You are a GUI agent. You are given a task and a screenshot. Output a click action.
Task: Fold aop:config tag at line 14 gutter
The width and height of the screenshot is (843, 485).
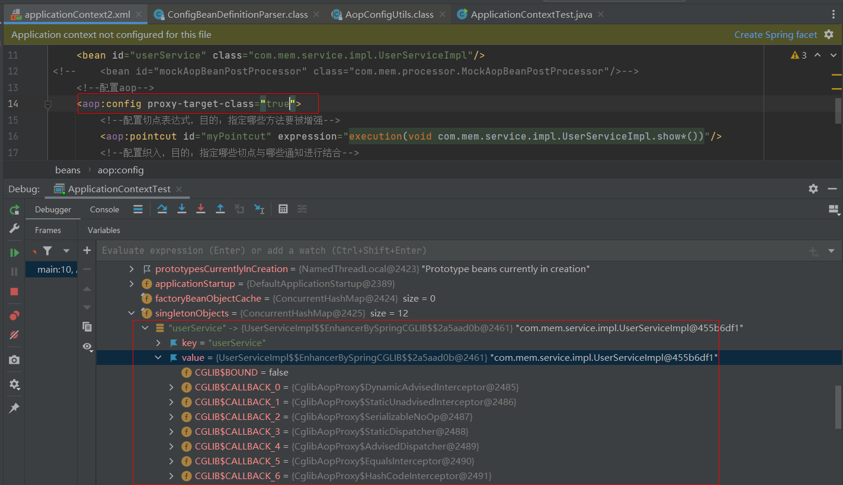click(48, 104)
